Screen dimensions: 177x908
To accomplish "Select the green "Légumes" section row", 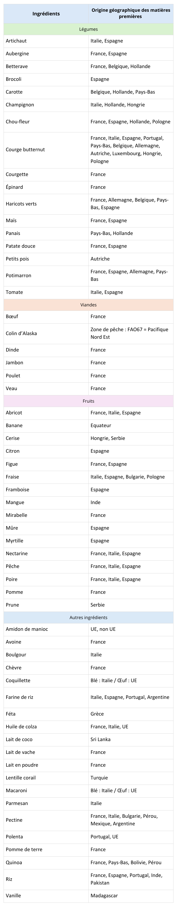I will click(x=88, y=29).
